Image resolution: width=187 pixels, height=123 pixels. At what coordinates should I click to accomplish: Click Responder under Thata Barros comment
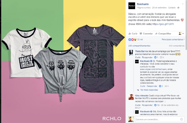(x=147, y=57)
